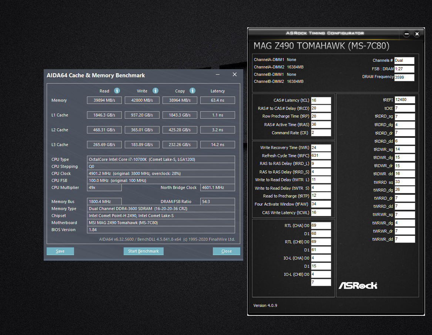Click the CAS Write Latency (tCWL) field
Viewport: 432px width, 335px height.
321,213
